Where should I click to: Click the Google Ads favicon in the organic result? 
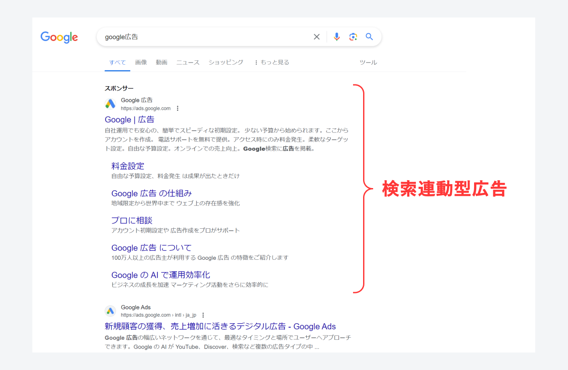tap(110, 311)
